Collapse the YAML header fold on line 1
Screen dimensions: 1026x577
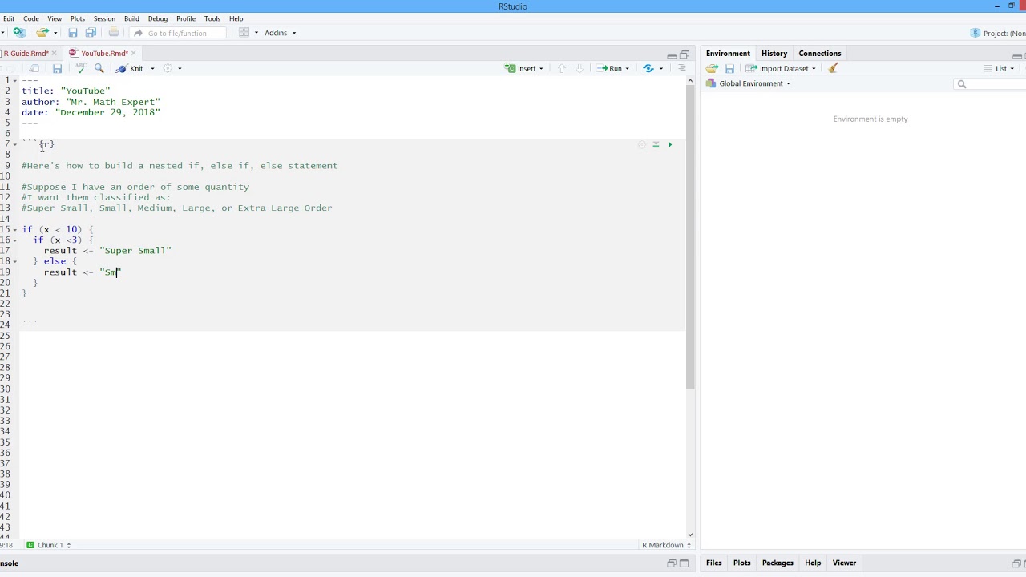click(x=15, y=80)
